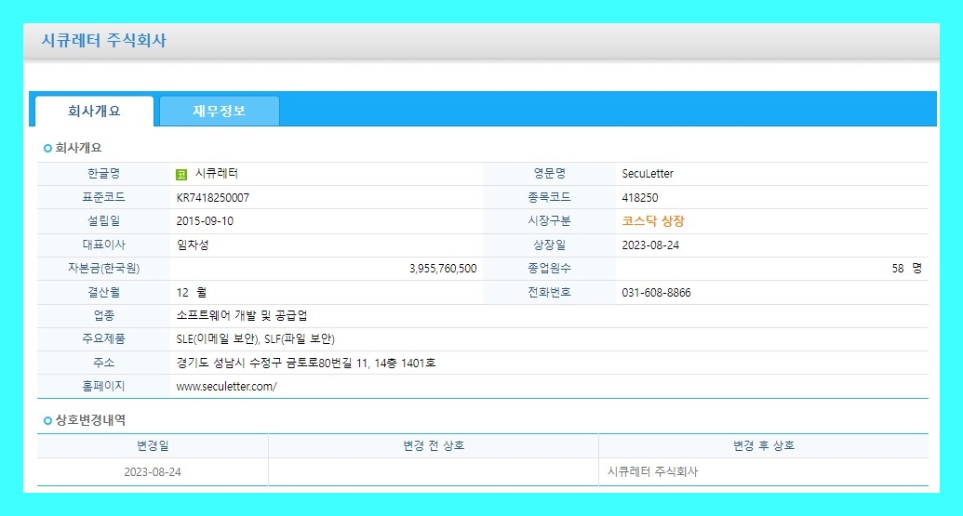Switch to the 회사개요 tab
Screen dimensions: 963x516
tap(94, 111)
